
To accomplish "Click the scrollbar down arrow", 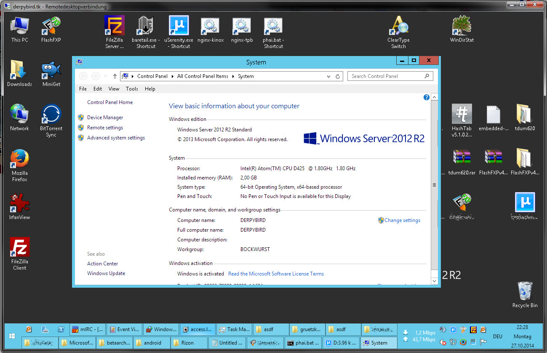I will pyautogui.click(x=435, y=281).
